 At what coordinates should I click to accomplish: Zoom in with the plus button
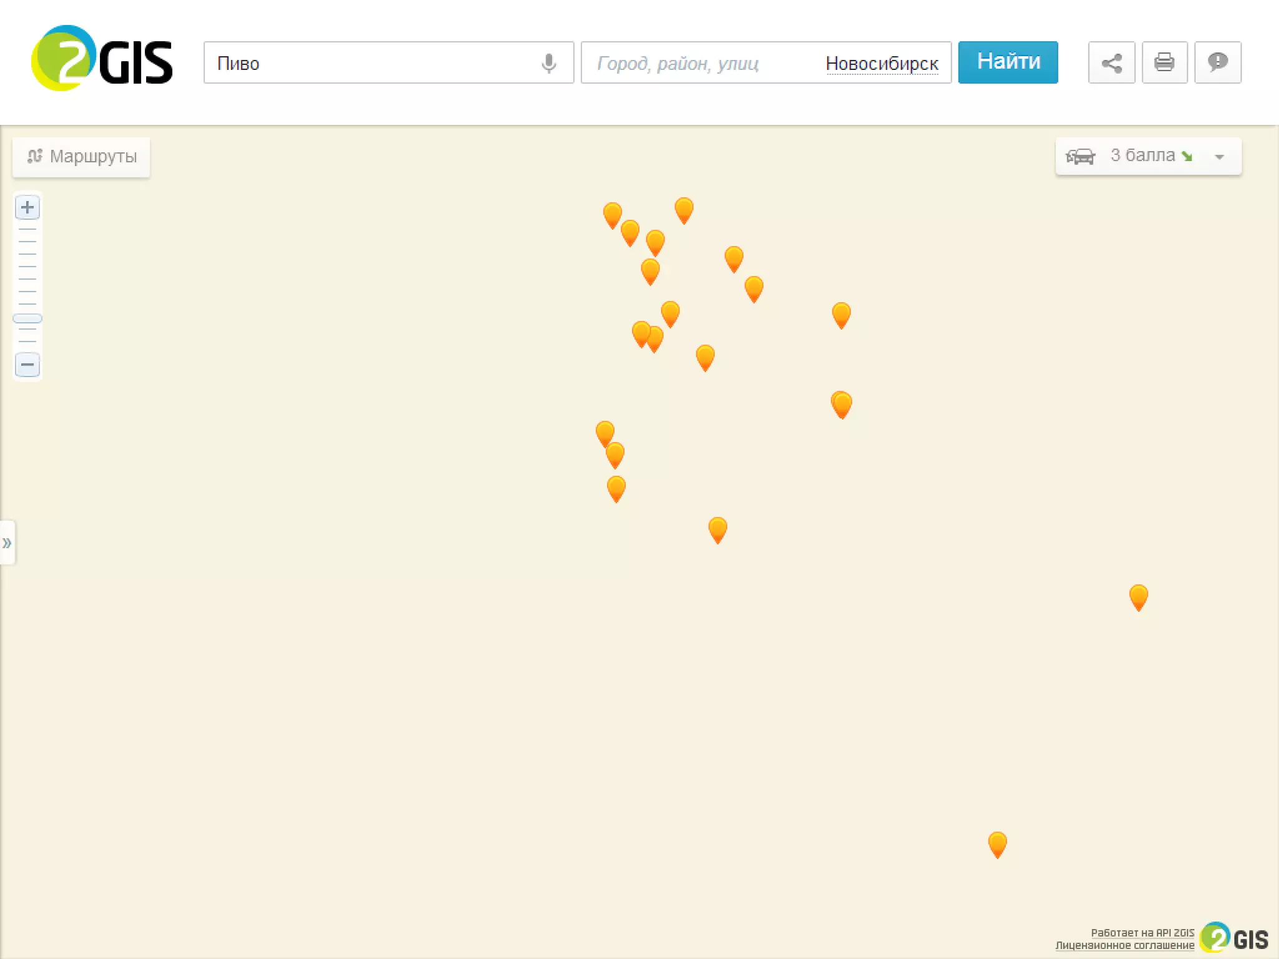(27, 207)
